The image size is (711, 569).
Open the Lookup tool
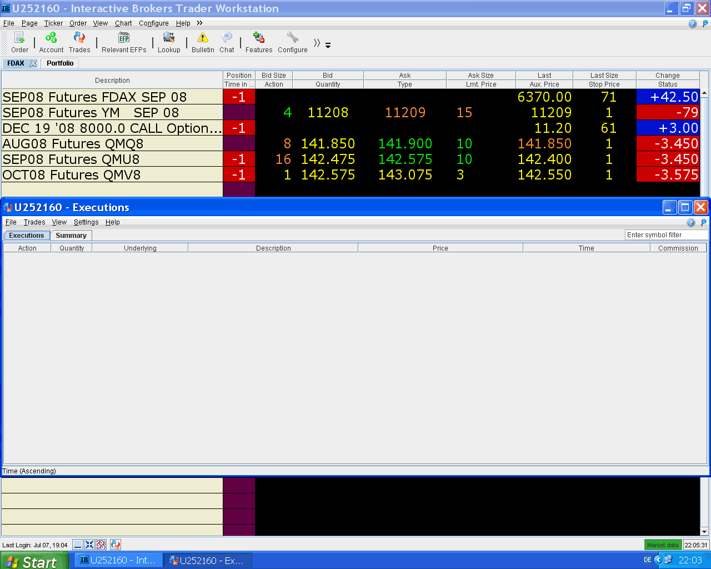click(x=169, y=42)
